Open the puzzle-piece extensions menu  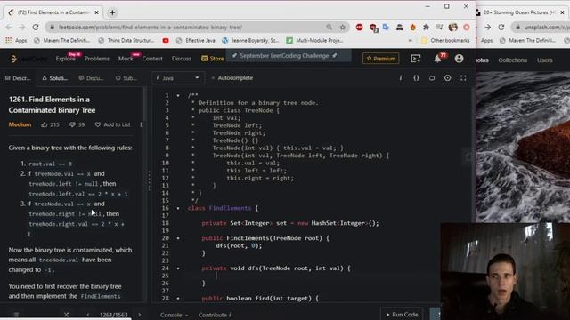pos(426,28)
